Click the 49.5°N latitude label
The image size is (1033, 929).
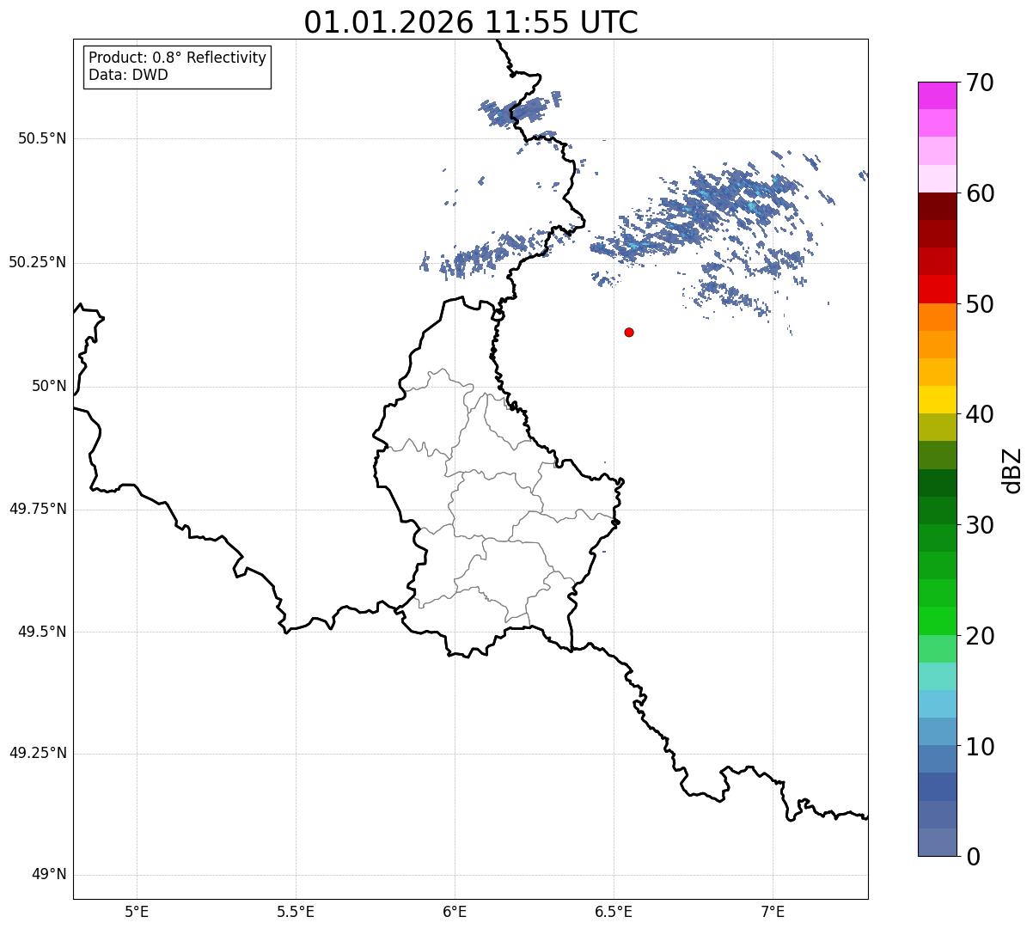pos(43,632)
